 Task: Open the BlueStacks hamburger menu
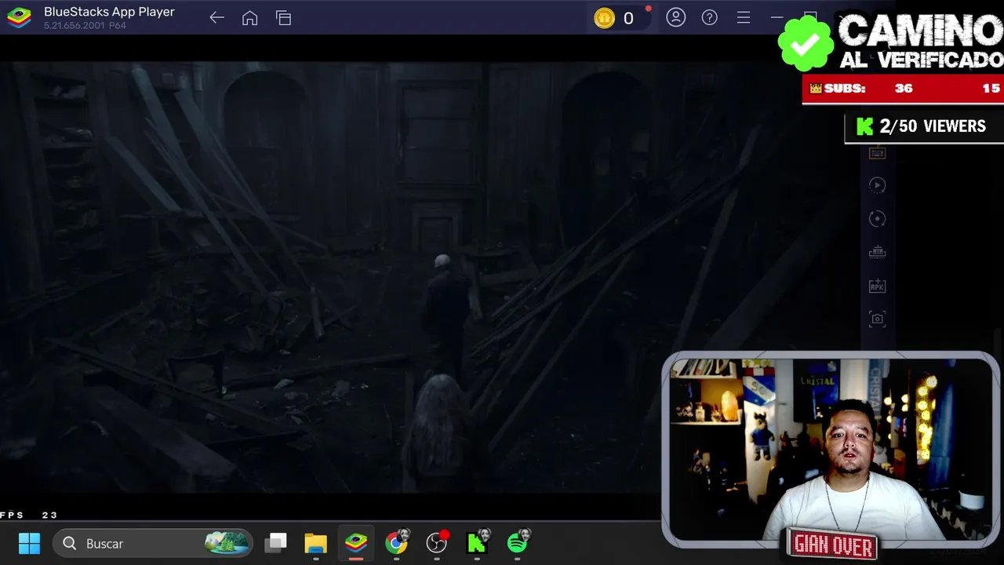pyautogui.click(x=743, y=17)
